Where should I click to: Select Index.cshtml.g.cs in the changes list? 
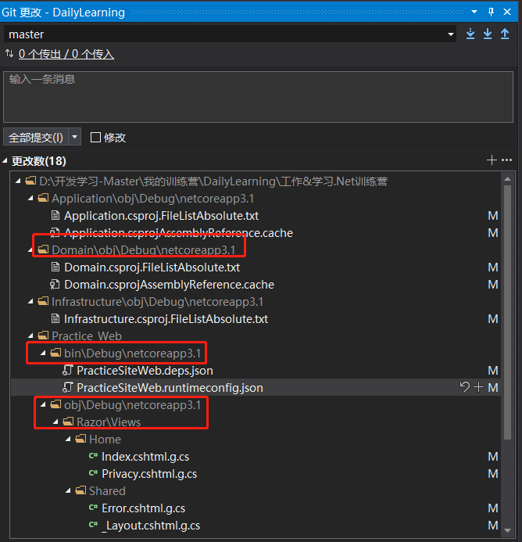pyautogui.click(x=145, y=457)
